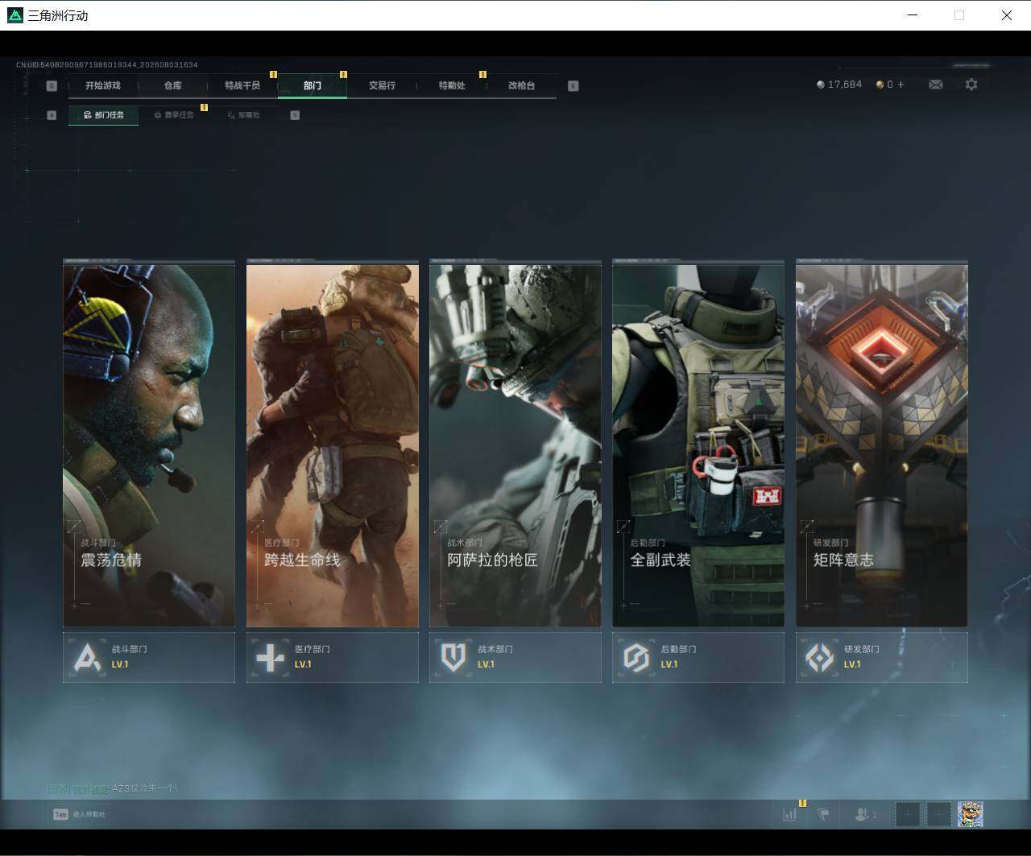1031x856 pixels.
Task: Minimize the 三角洲行动 window
Action: (x=913, y=15)
